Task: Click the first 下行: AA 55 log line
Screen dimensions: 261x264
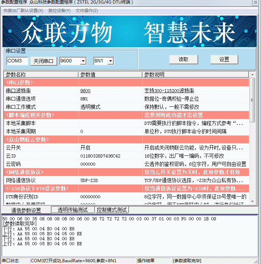Action: click(x=39, y=229)
